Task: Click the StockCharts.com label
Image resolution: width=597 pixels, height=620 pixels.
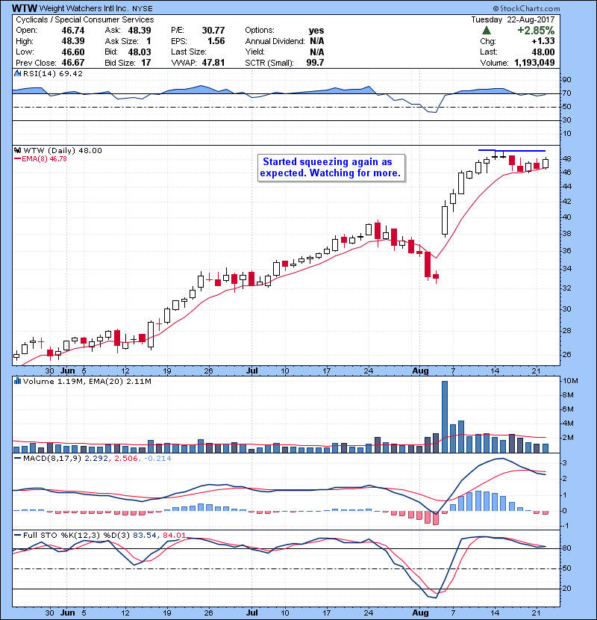Action: coord(526,8)
